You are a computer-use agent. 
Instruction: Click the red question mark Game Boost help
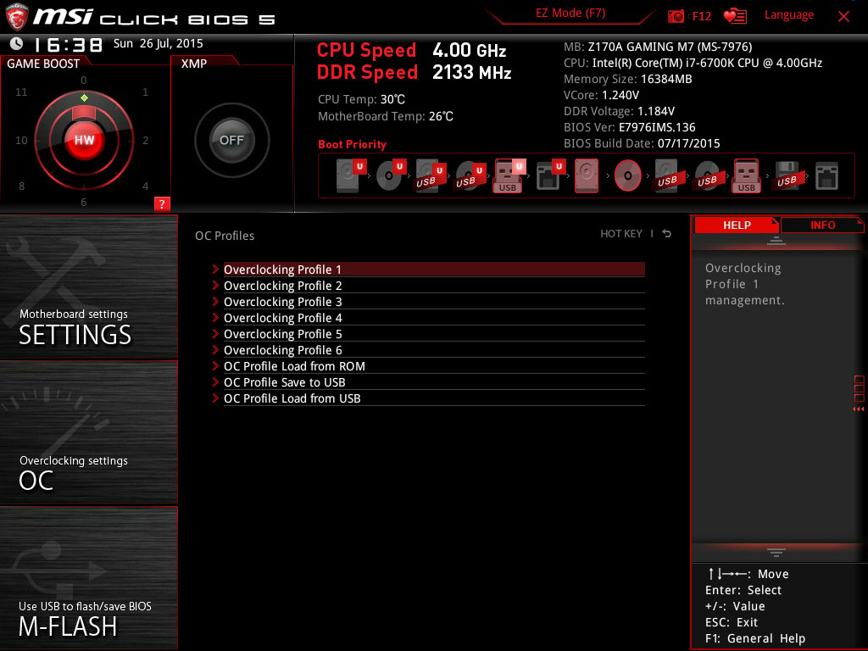[162, 203]
